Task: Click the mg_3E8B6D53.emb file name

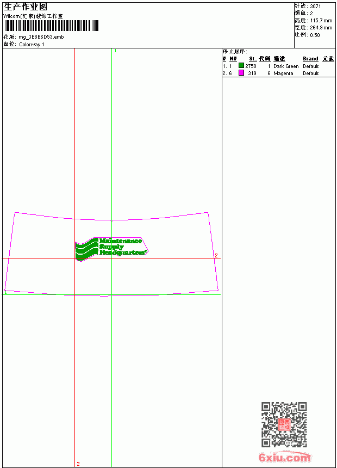Action: (x=41, y=37)
